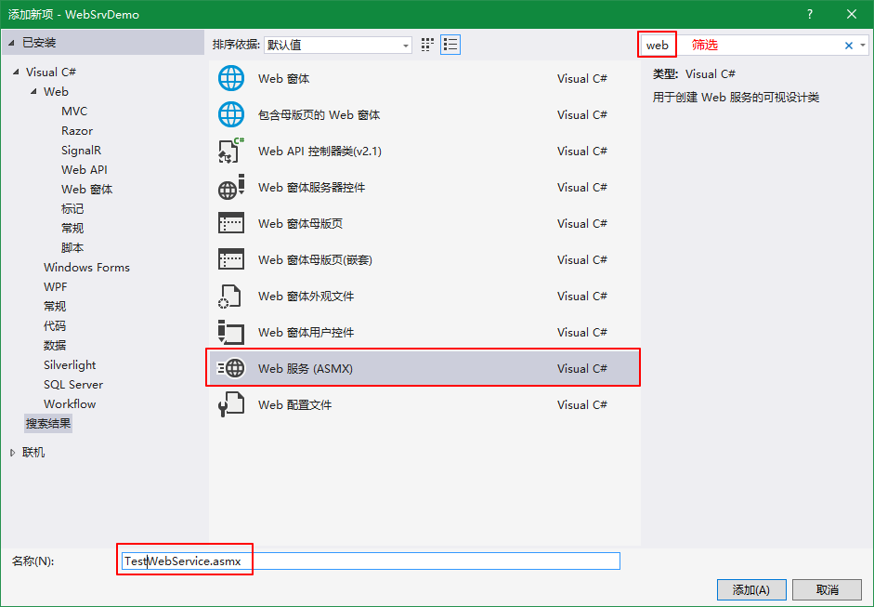Click the 取消 cancel button

[x=827, y=589]
